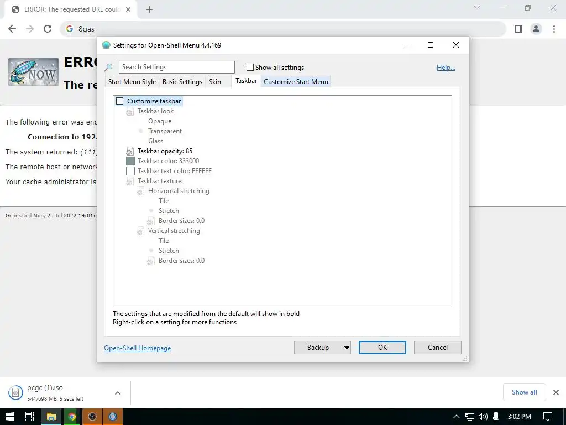Choose Tile under Vertical stretching
Image resolution: width=566 pixels, height=425 pixels.
click(164, 240)
